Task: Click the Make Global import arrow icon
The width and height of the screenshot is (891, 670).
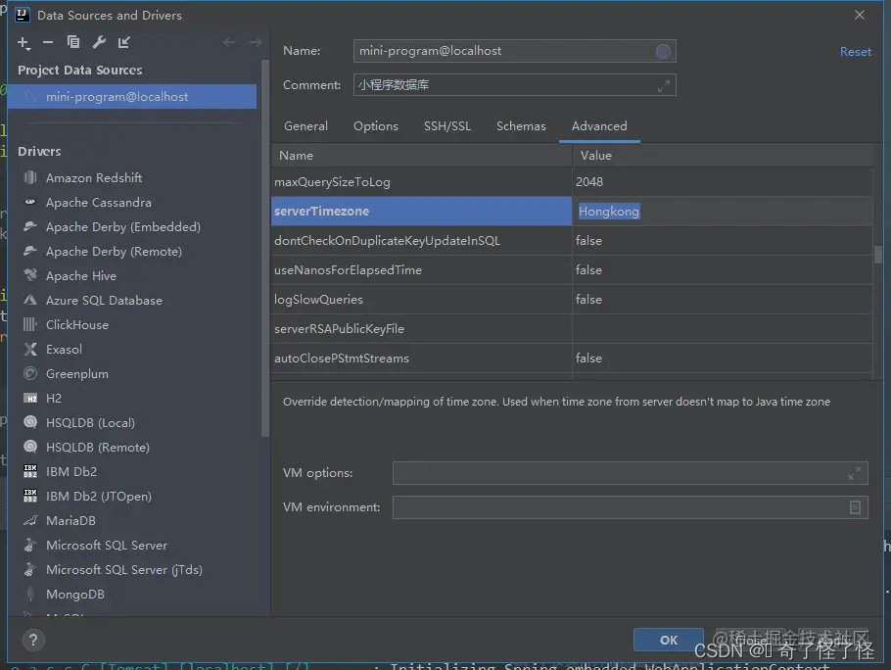Action: coord(124,42)
